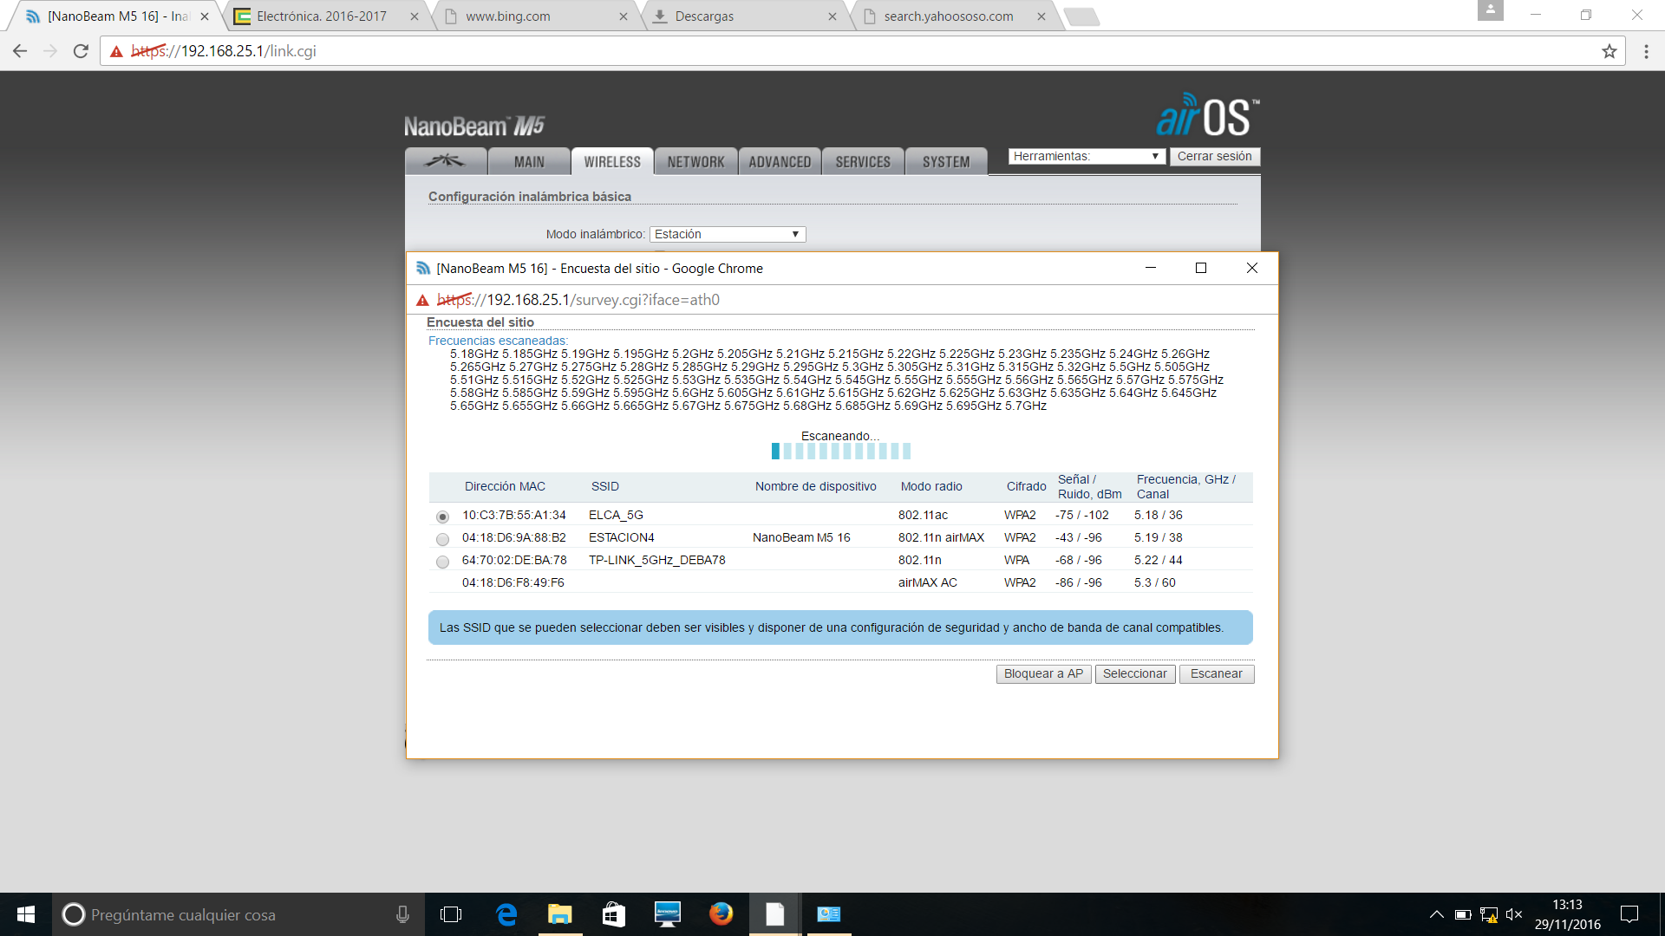Switch to the WIRELESS tab
This screenshot has width=1665, height=936.
click(612, 161)
